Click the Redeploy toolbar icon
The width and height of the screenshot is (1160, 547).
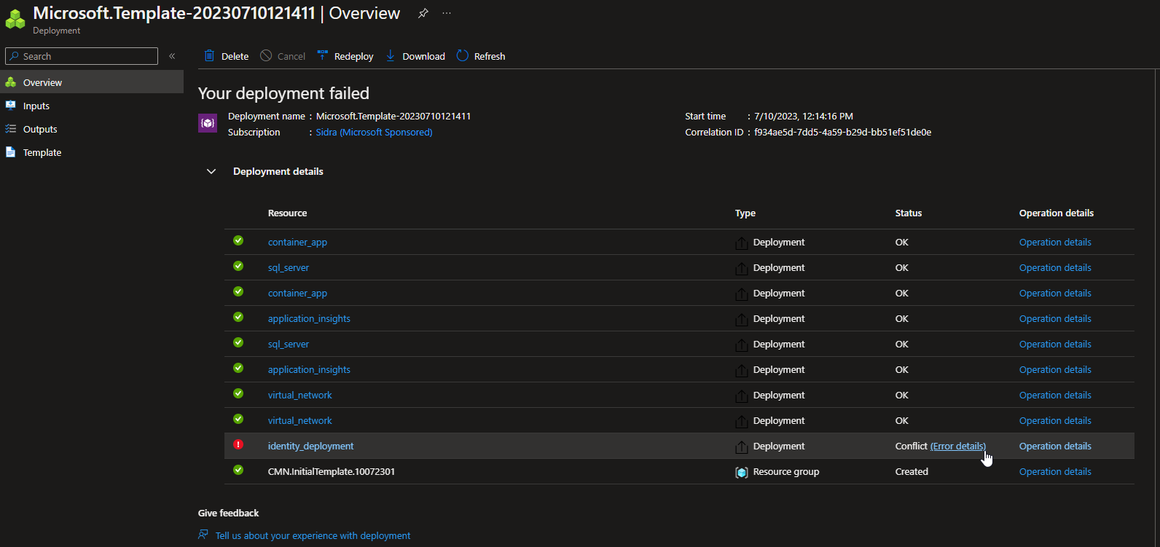(x=322, y=56)
